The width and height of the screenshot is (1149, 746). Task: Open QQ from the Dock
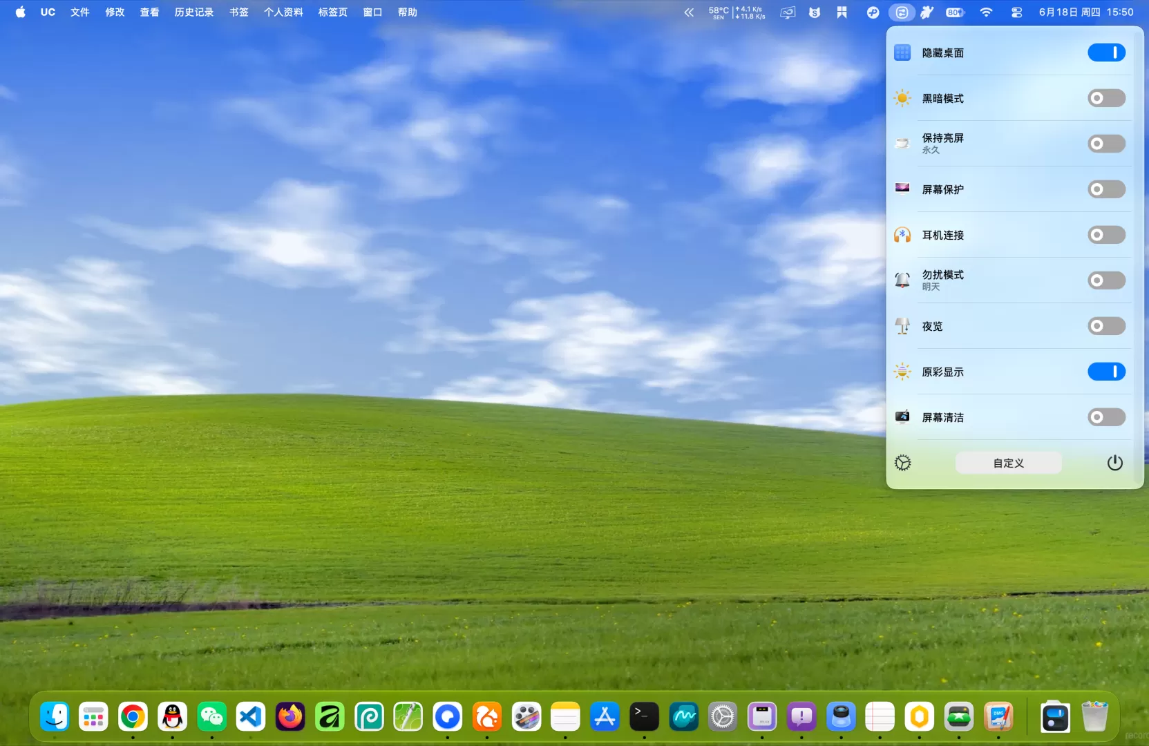click(172, 717)
